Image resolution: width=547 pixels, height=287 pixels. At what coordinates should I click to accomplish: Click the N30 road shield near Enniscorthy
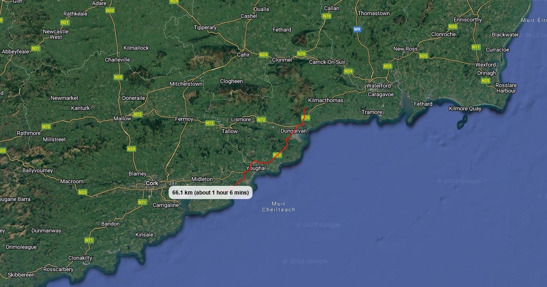tap(453, 26)
